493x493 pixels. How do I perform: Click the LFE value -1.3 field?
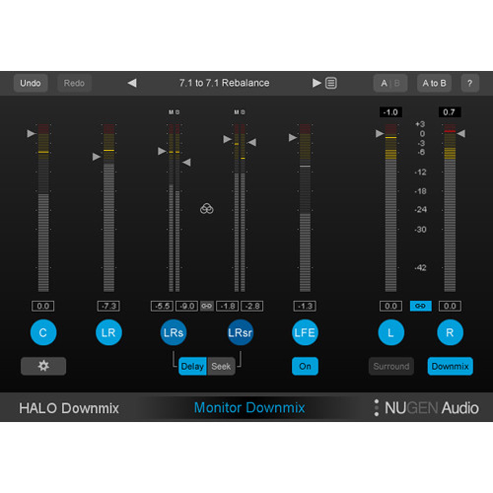(x=305, y=306)
